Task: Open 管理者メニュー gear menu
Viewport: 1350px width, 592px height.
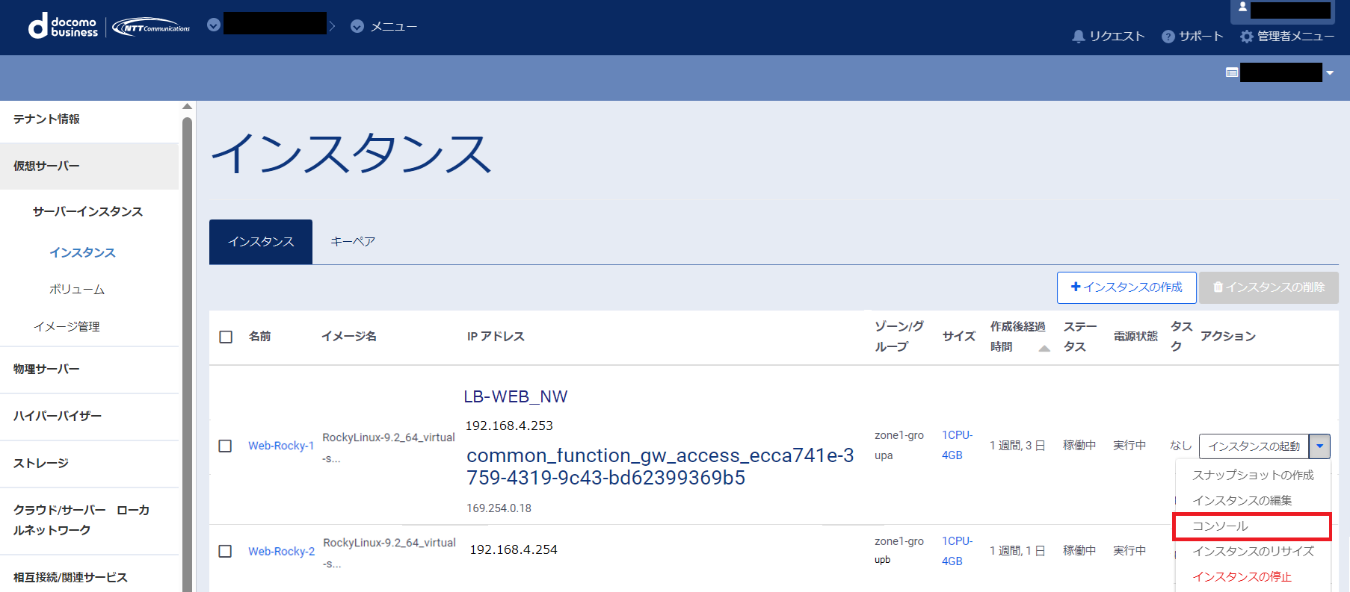Action: [x=1286, y=36]
